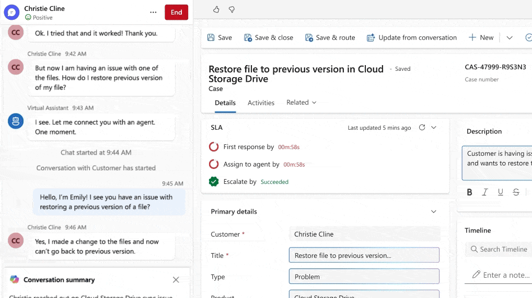Collapse the SLA section chevron
Image resolution: width=532 pixels, height=298 pixels.
point(434,128)
